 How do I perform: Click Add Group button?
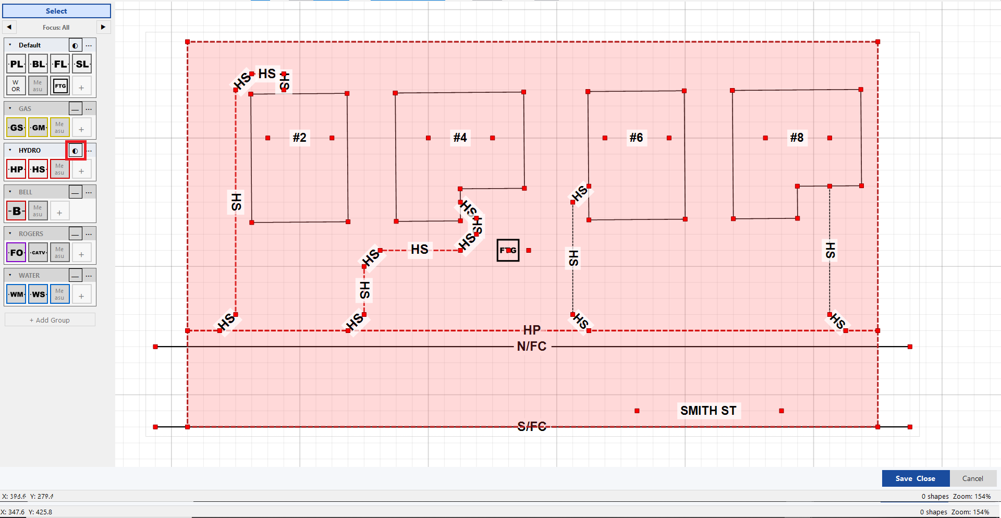pyautogui.click(x=50, y=320)
